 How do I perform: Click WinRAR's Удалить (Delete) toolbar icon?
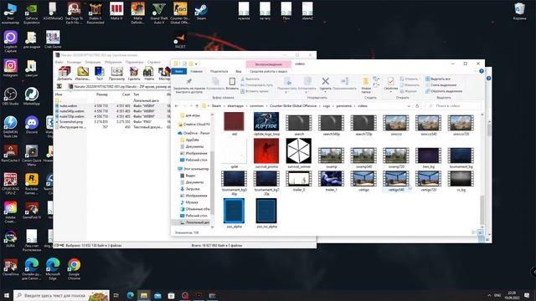point(134,73)
